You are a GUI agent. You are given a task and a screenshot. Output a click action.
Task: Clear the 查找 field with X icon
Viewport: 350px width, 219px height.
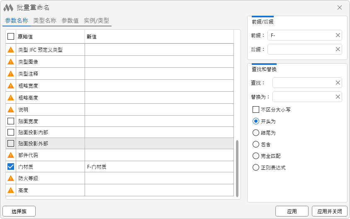point(338,83)
